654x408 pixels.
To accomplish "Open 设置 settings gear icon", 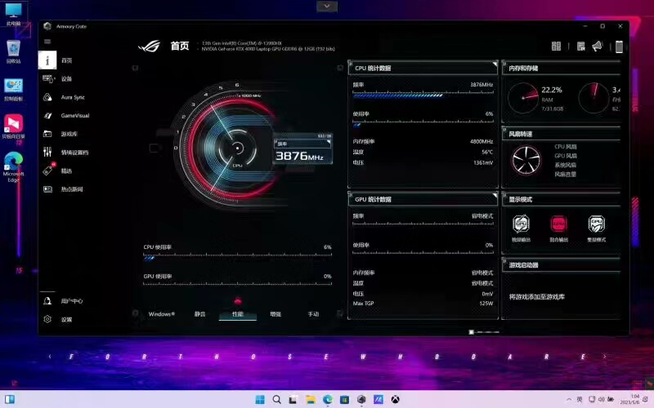I will [47, 319].
